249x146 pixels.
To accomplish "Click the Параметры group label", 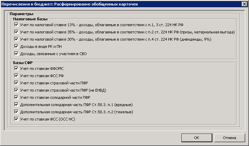I will pyautogui.click(x=21, y=14).
